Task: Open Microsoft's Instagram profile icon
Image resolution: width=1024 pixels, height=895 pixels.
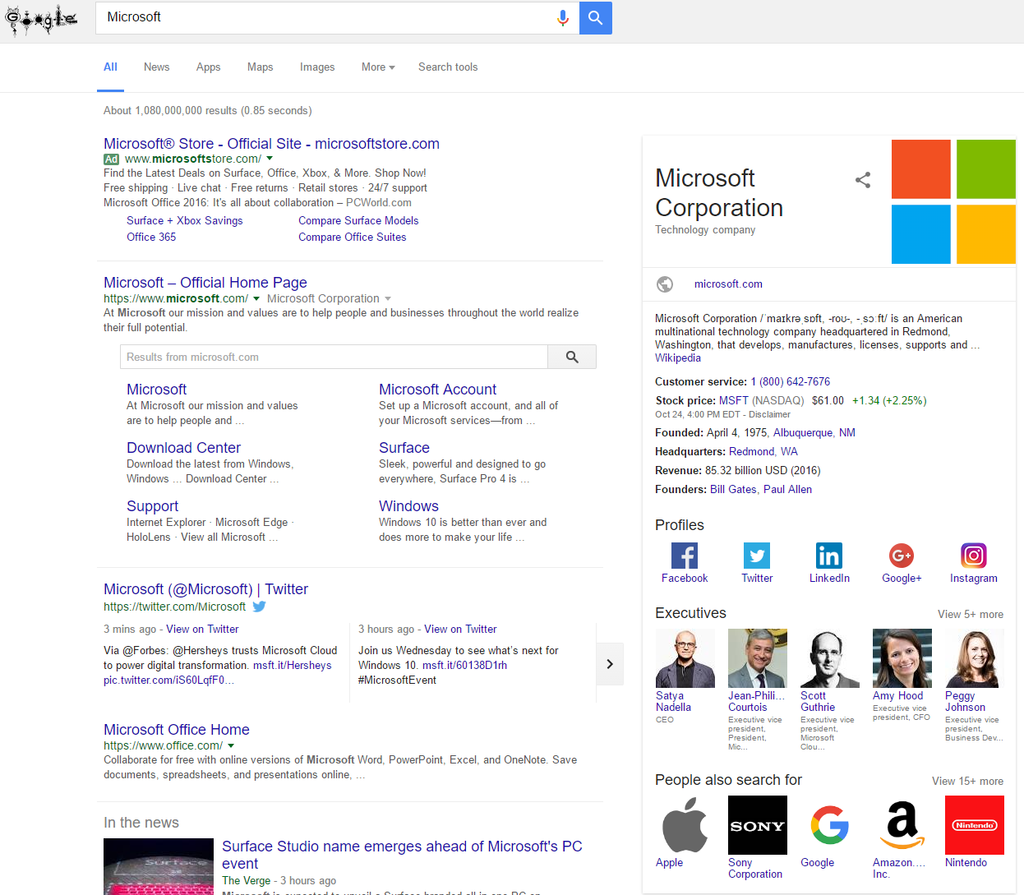Action: pyautogui.click(x=973, y=556)
